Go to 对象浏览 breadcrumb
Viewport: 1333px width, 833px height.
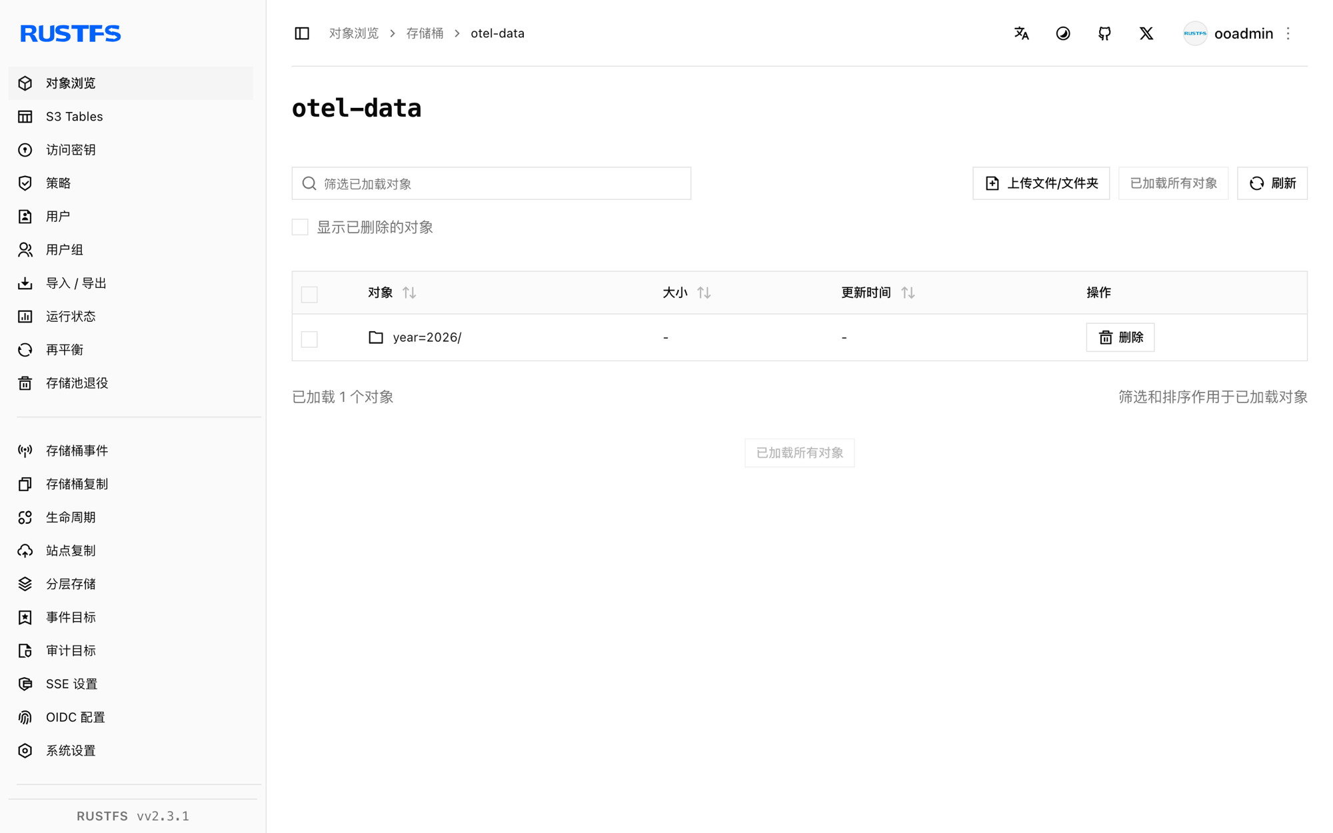(x=354, y=33)
